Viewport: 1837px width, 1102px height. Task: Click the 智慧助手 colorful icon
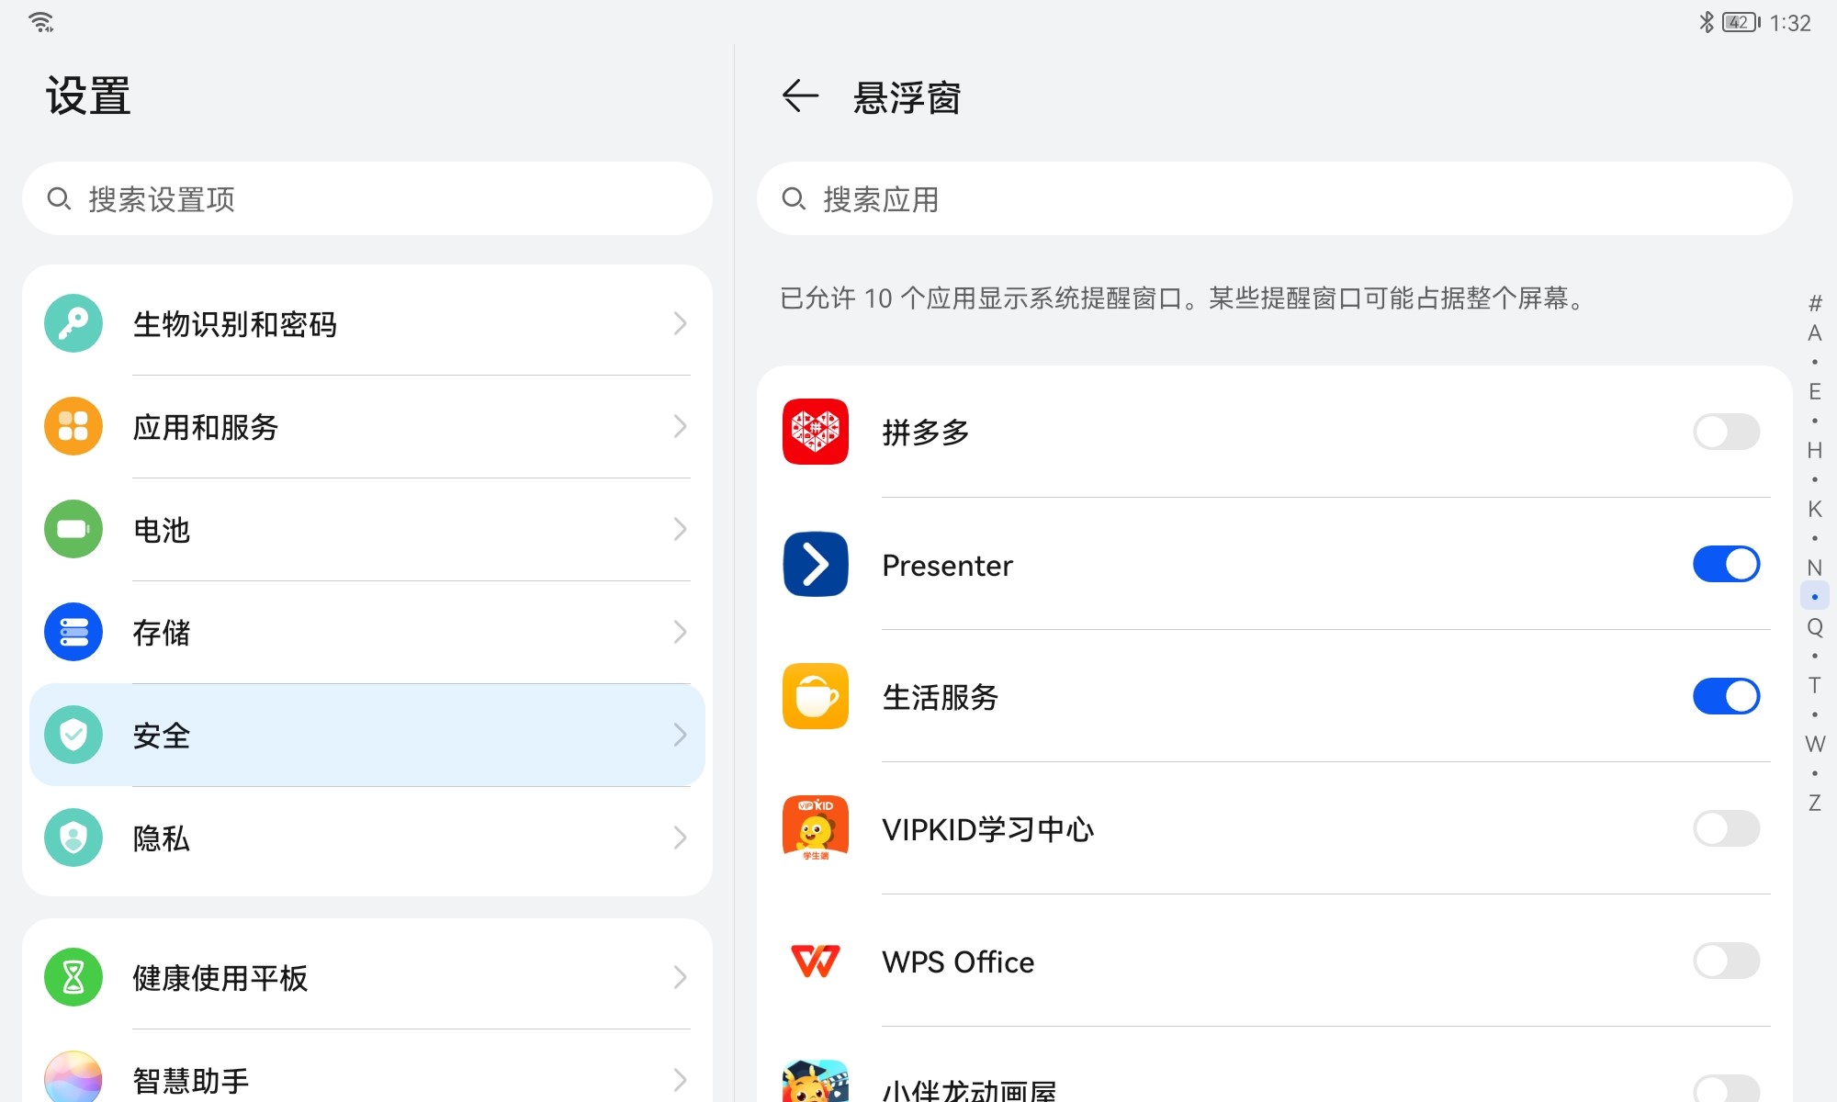click(73, 1076)
